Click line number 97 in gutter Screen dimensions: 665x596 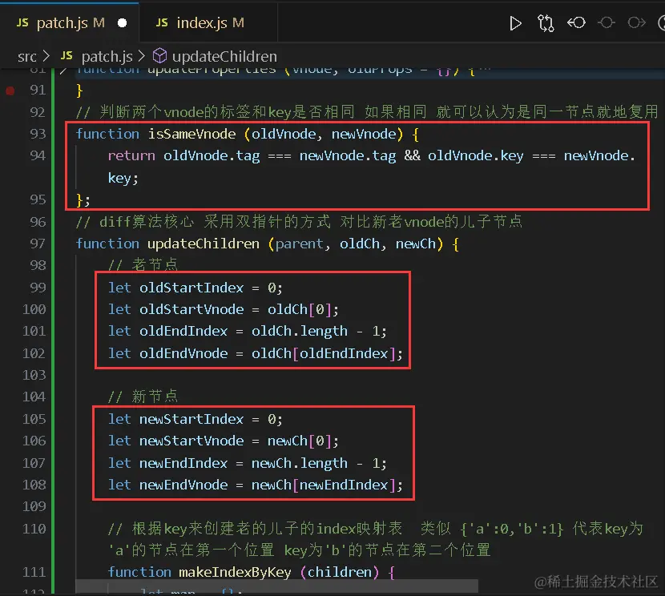click(38, 244)
